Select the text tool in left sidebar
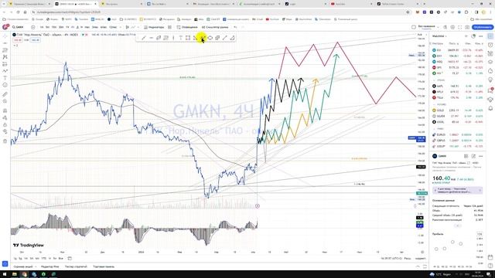The width and height of the screenshot is (495, 278). [5, 78]
